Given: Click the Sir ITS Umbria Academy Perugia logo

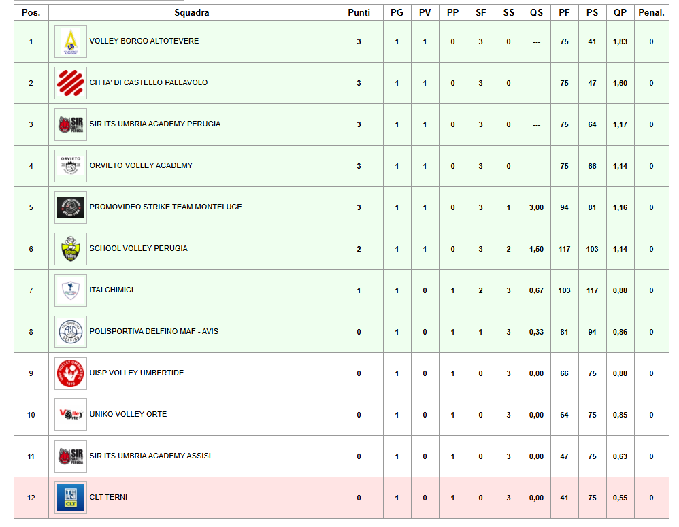Looking at the screenshot, I should pyautogui.click(x=71, y=124).
